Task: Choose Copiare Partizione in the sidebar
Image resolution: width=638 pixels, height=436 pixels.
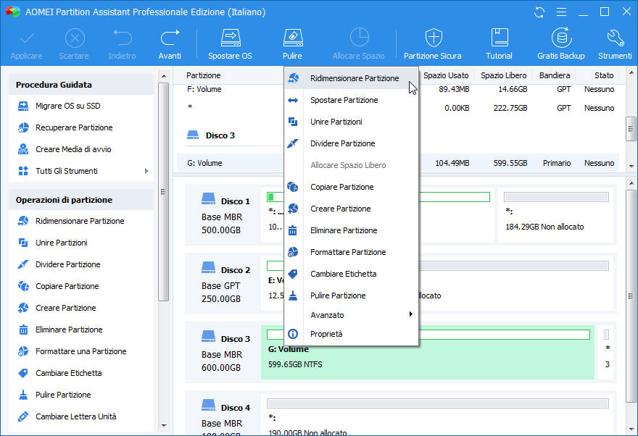Action: [x=67, y=287]
